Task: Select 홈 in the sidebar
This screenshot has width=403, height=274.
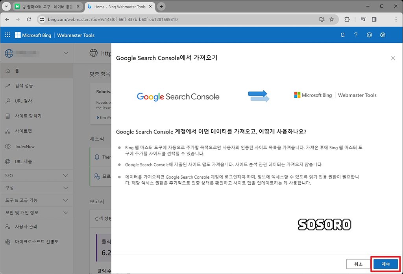Action: pyautogui.click(x=37, y=71)
